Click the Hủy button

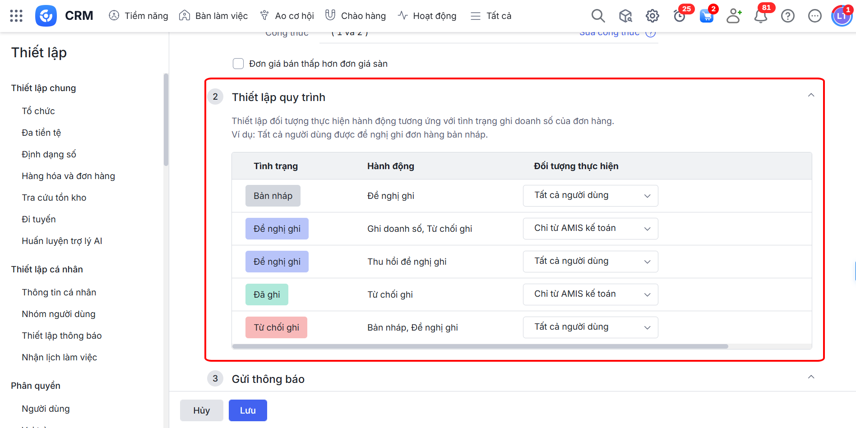click(x=202, y=410)
